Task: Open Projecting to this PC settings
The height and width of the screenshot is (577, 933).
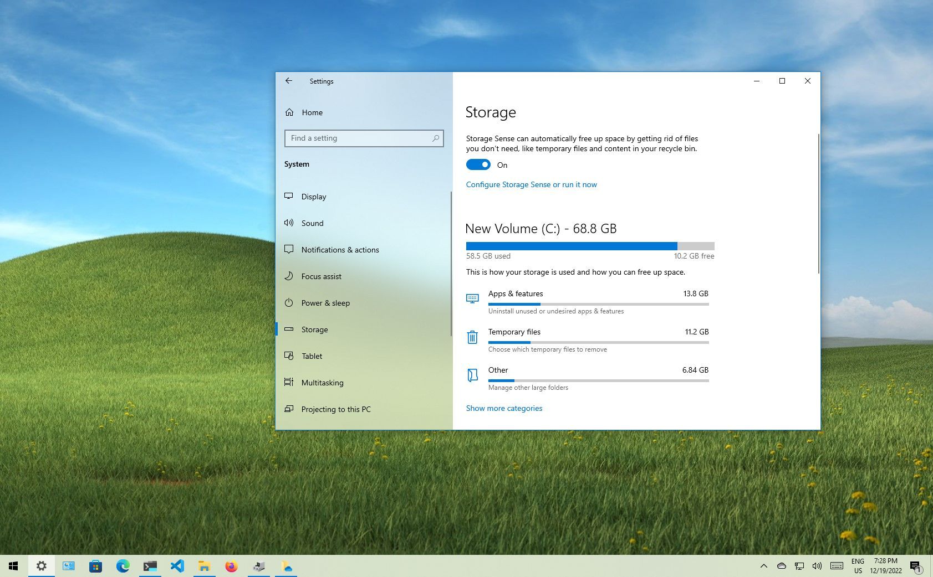Action: (x=336, y=409)
